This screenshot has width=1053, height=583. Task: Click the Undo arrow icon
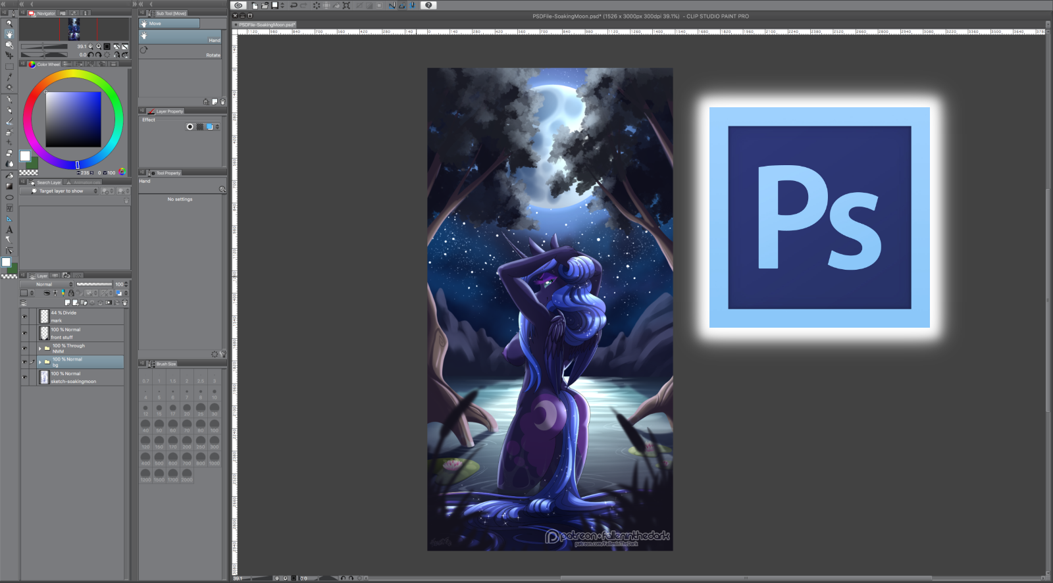tap(294, 5)
